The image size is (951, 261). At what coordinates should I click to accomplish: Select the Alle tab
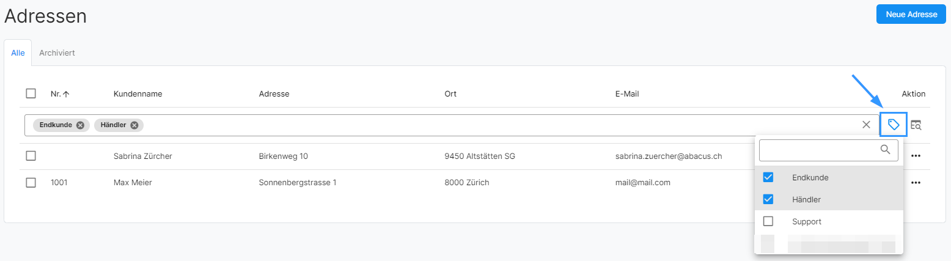18,53
